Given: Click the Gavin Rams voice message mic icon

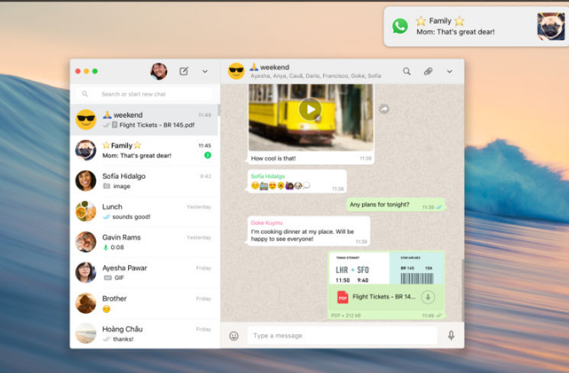Looking at the screenshot, I should [x=106, y=248].
